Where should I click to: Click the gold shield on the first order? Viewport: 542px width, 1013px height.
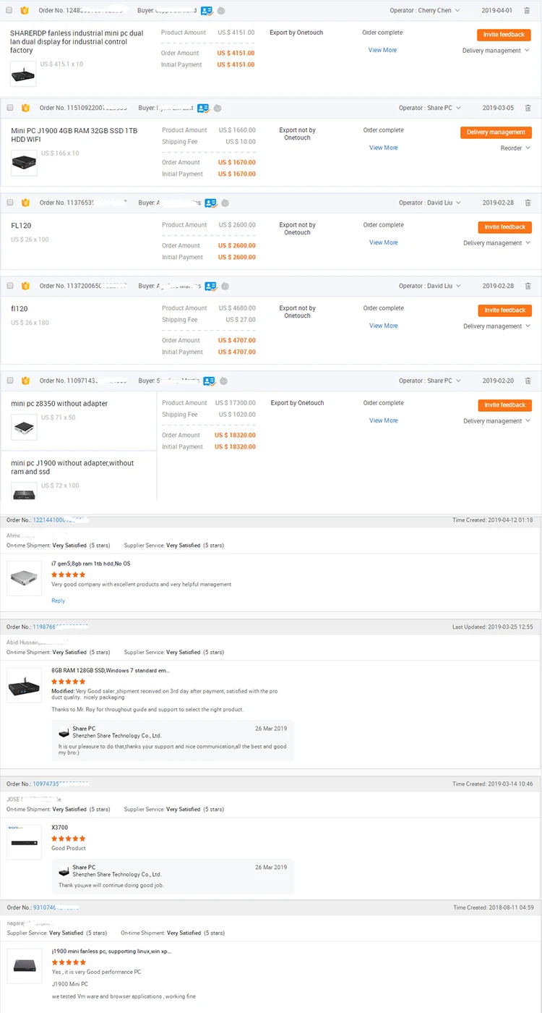(x=25, y=11)
